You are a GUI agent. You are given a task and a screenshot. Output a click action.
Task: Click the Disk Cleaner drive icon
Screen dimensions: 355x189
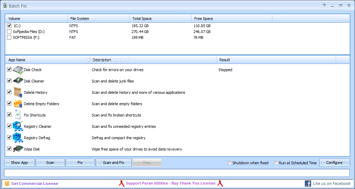coord(18,81)
